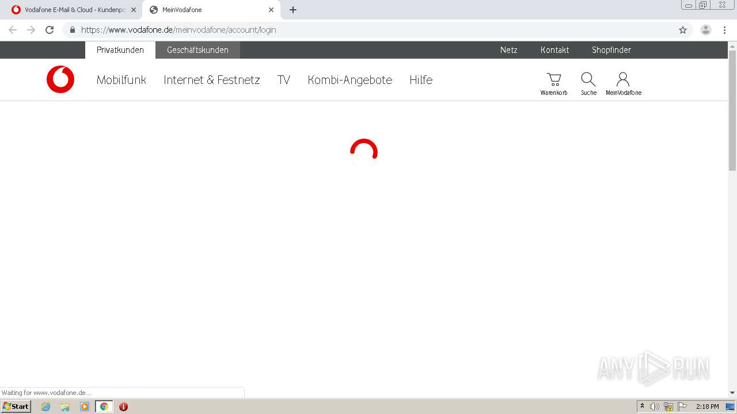
Task: Show hidden system tray icons
Action: click(642, 407)
